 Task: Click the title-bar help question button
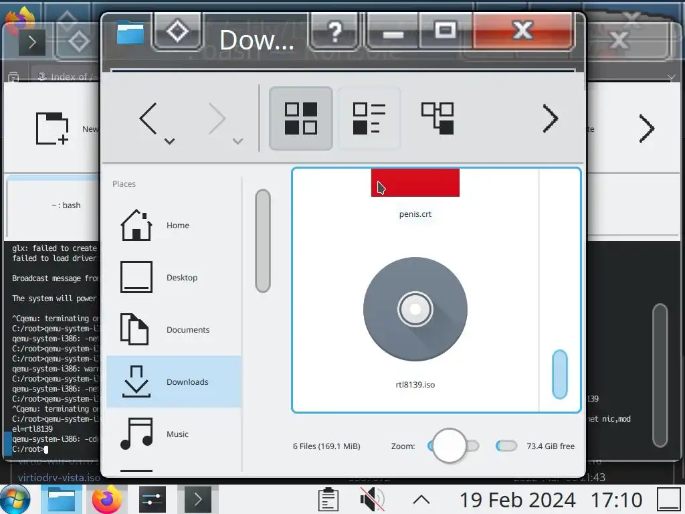(334, 31)
